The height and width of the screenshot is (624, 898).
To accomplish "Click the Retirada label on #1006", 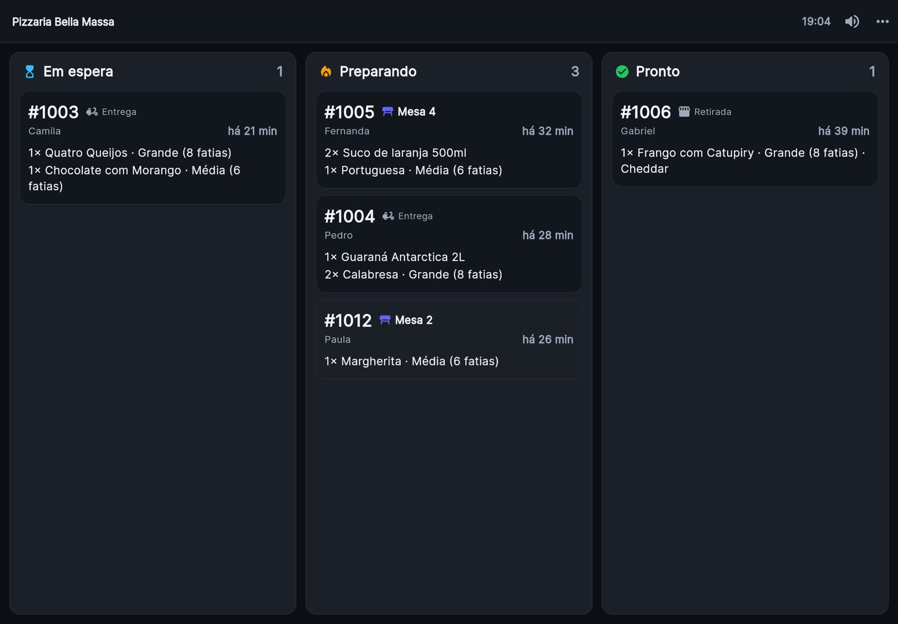I will tap(713, 112).
